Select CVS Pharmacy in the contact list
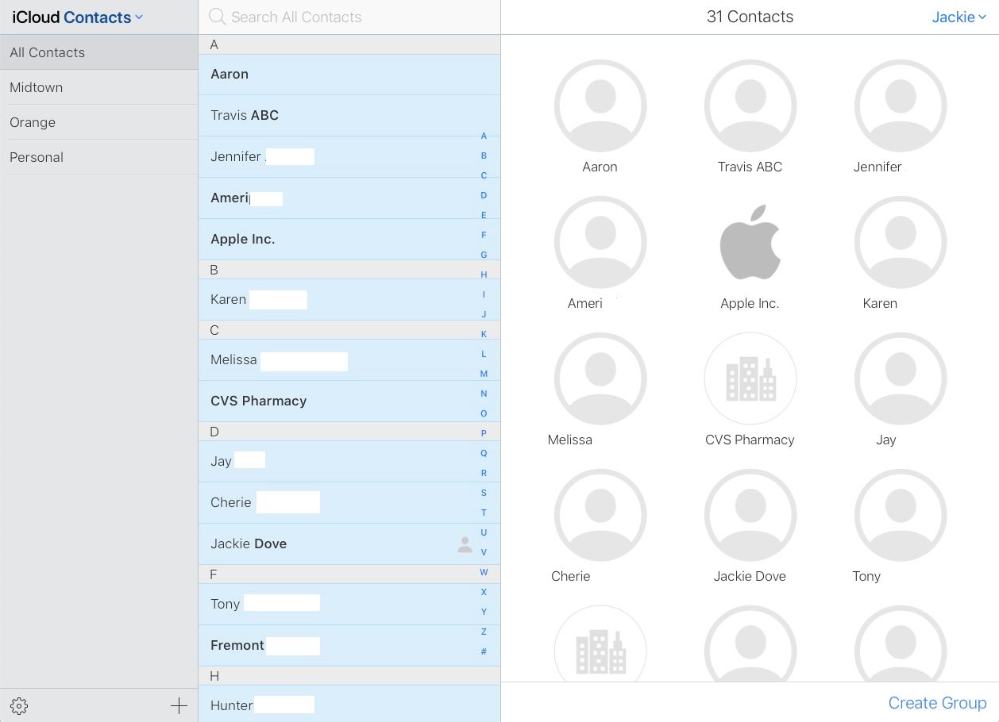 coord(349,401)
